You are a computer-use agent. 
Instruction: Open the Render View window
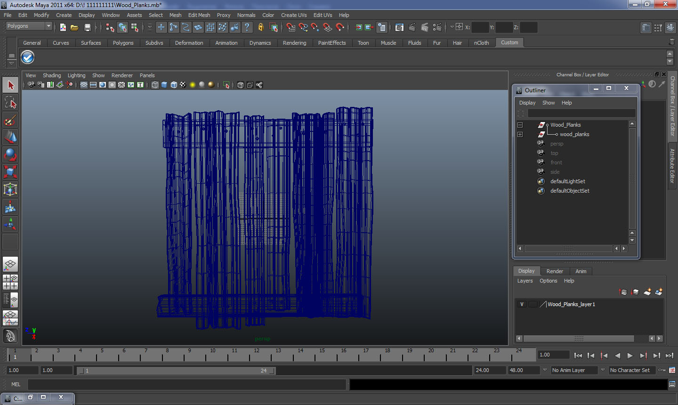pyautogui.click(x=399, y=27)
